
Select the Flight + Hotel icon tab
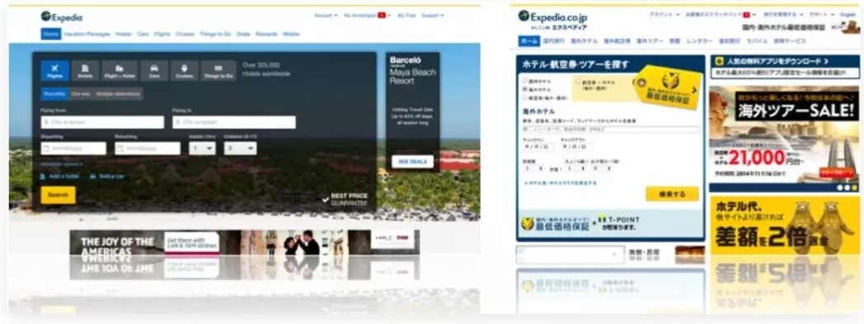(120, 71)
